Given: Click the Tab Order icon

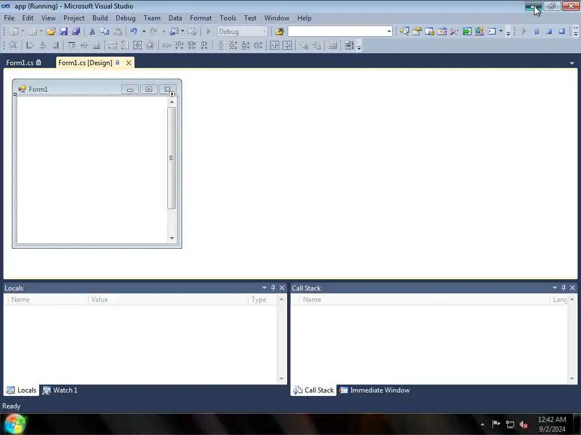Looking at the screenshot, I should coord(349,45).
